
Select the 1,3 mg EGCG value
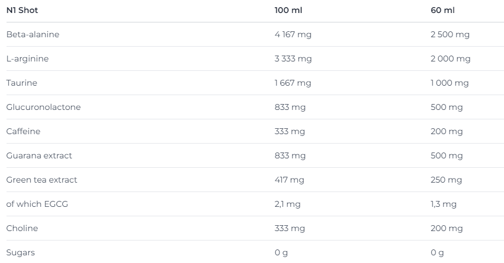(444, 204)
